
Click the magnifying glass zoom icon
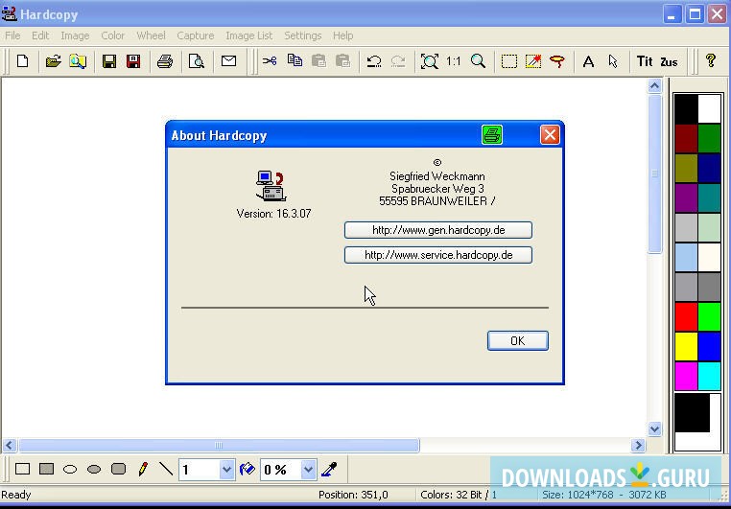tap(478, 61)
